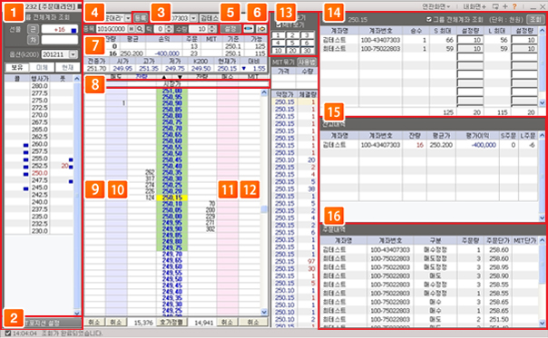This screenshot has width=548, height=338.
Task: Toggle the status bar checkbox beside 14:04:04
Action: click(7, 333)
